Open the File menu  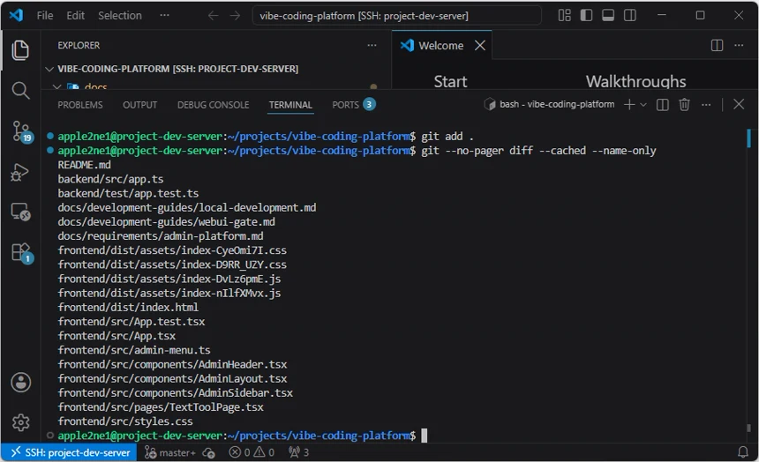pyautogui.click(x=45, y=16)
